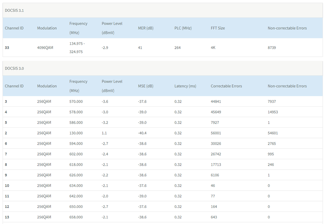328x224 pixels.
Task: Select the 130.000 frequency cell
Action: (76, 133)
